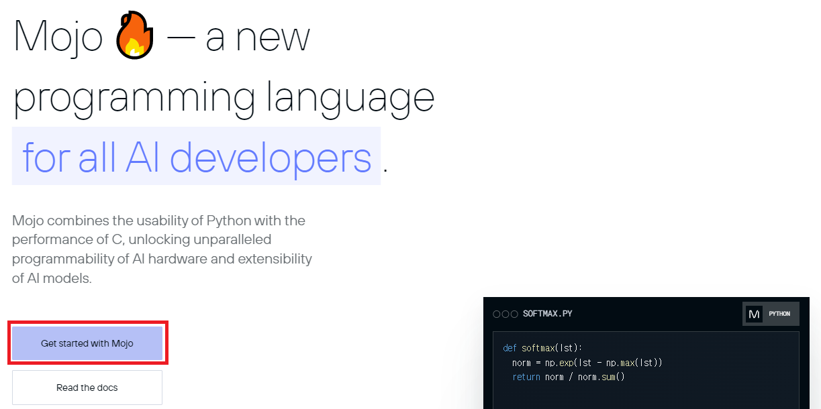Click the SOFTMAX.PY file title
The width and height of the screenshot is (821, 409).
click(547, 314)
